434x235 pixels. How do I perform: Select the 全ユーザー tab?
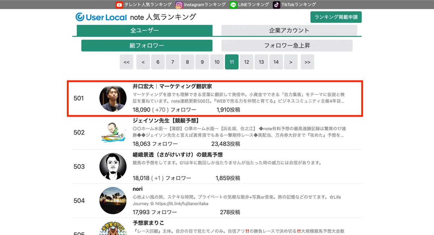(145, 30)
